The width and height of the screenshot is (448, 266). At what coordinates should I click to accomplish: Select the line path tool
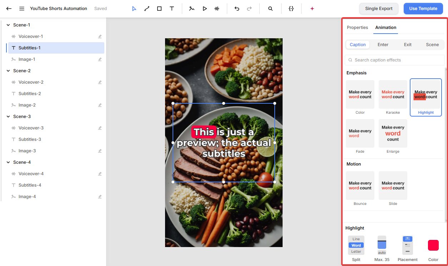[147, 9]
